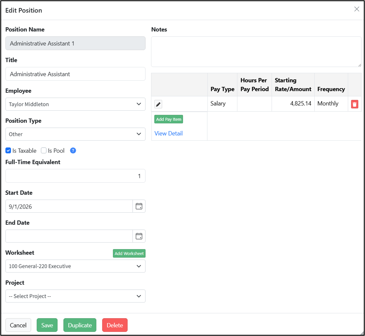The image size is (365, 336).
Task: Expand the Worksheet dropdown 100 General-220 Executive
Action: 75,266
